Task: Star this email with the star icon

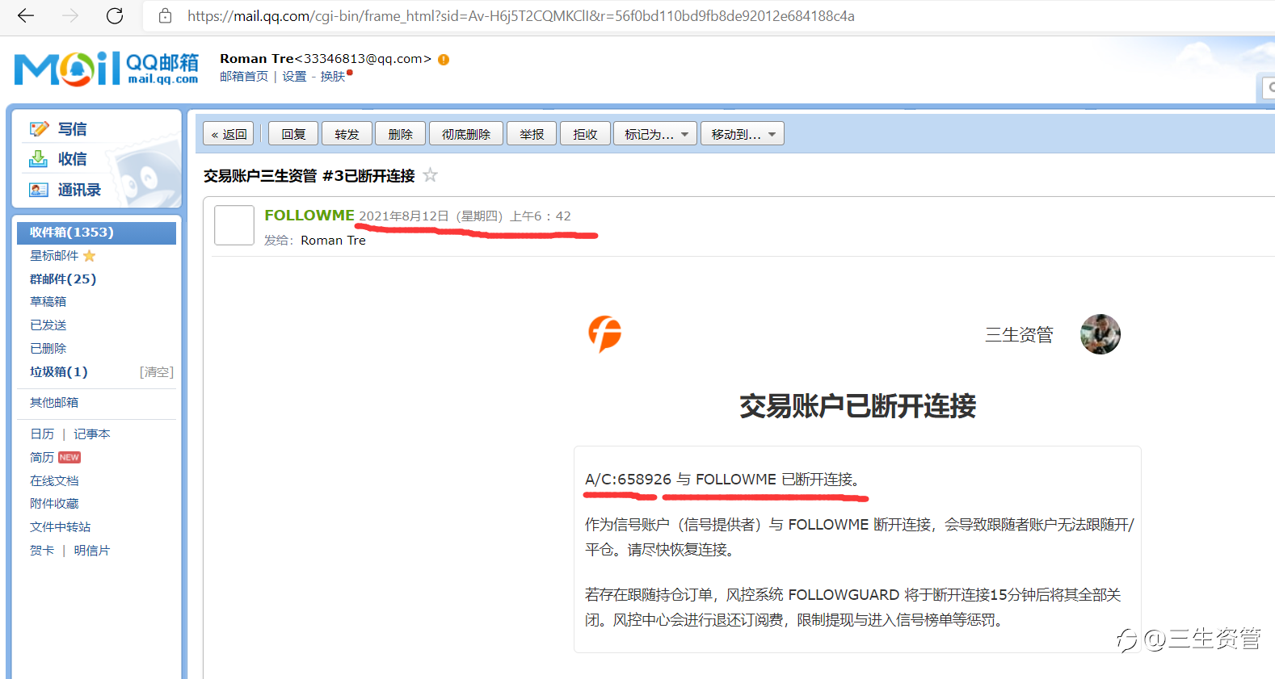Action: click(x=431, y=175)
